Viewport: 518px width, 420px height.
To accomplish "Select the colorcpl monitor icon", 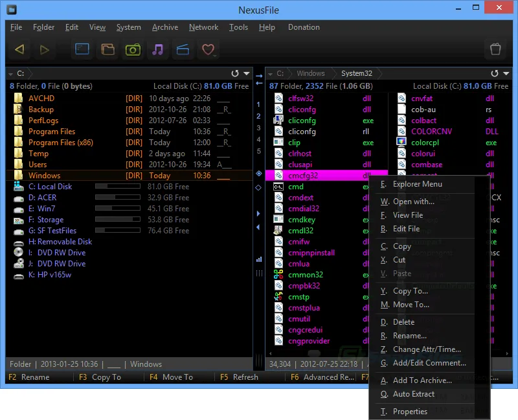I will [401, 142].
